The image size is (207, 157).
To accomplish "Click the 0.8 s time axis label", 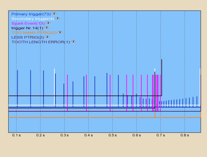I will coord(185,136).
